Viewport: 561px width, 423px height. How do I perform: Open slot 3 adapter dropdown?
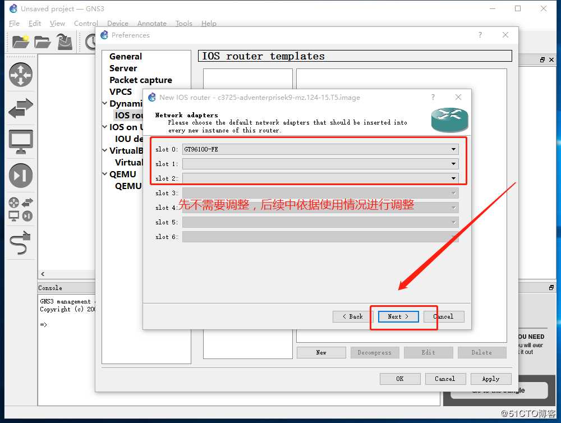click(320, 193)
